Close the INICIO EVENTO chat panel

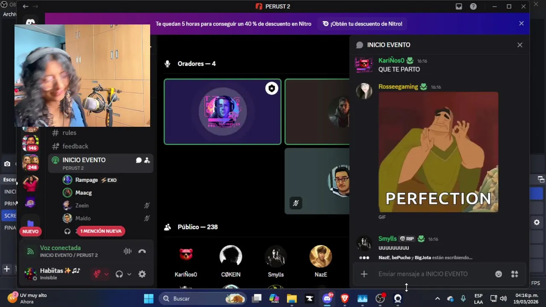[520, 45]
